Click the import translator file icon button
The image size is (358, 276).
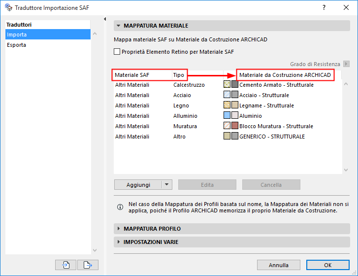click(65, 265)
